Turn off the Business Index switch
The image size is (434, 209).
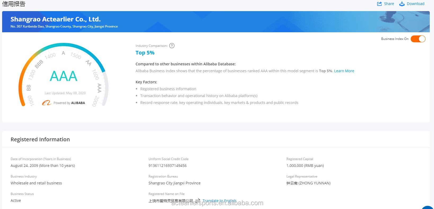(418, 39)
